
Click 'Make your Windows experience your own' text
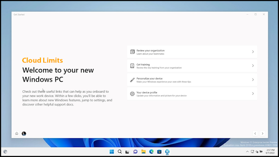pyautogui.click(x=157, y=82)
